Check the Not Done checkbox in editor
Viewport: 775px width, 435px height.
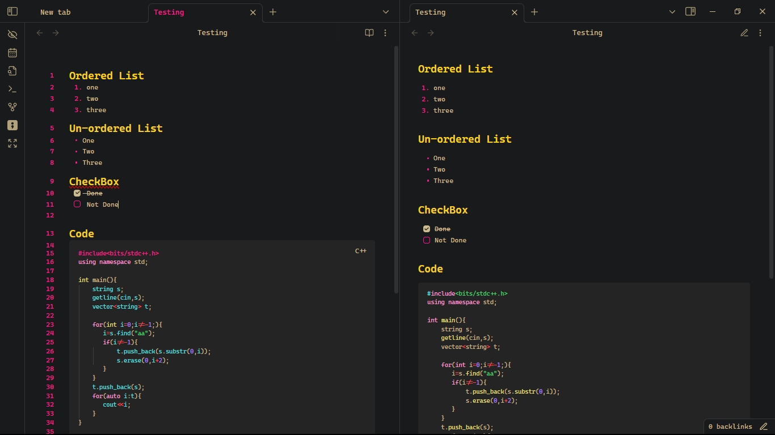pyautogui.click(x=77, y=204)
